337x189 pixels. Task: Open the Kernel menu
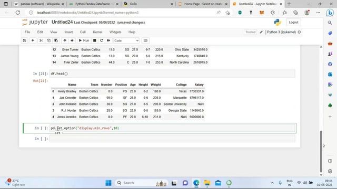point(97,32)
